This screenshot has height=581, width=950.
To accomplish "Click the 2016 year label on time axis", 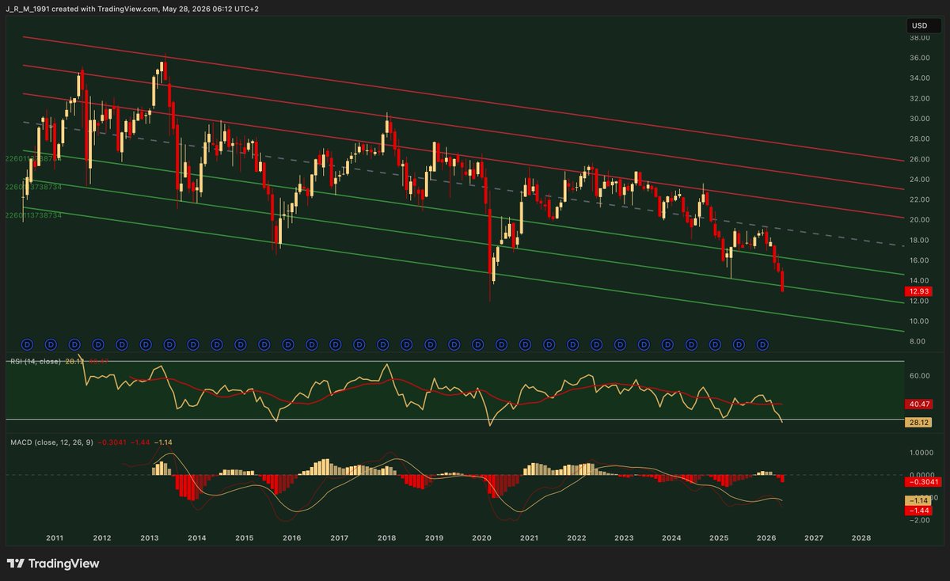I will (292, 537).
